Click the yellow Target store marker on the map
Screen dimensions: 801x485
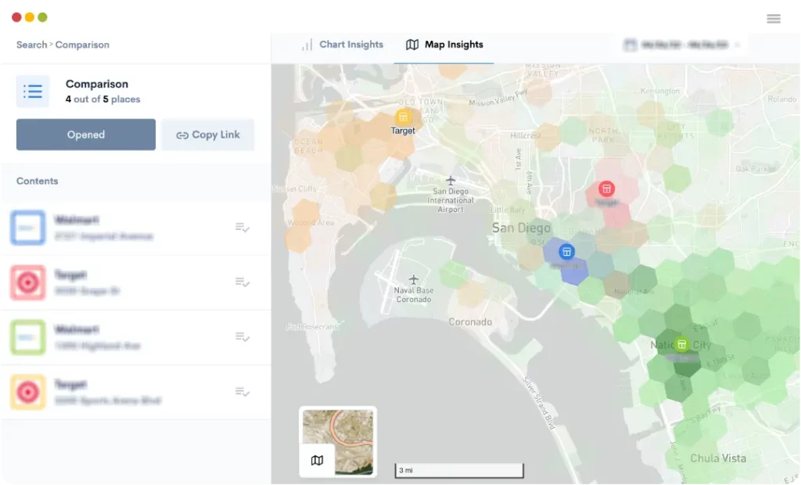click(x=403, y=117)
